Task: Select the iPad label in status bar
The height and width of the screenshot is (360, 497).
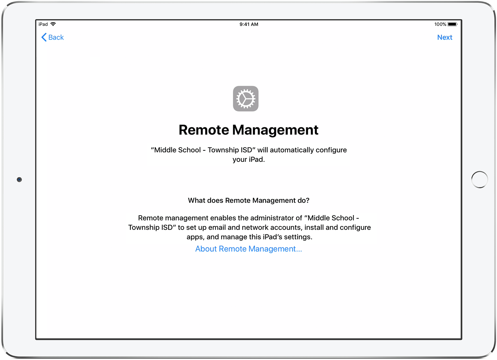Action: point(43,24)
